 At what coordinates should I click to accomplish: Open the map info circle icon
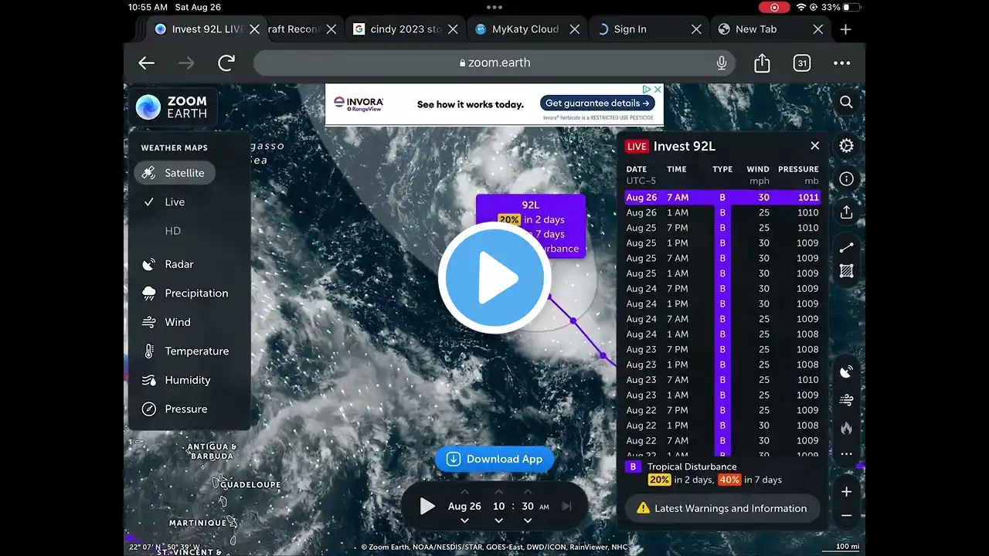point(846,179)
